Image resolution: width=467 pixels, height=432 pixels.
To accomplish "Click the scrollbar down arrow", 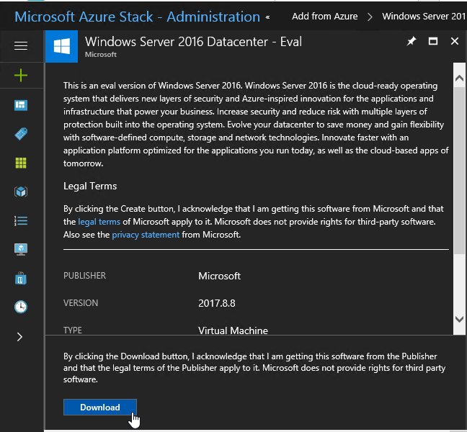I will pos(459,319).
